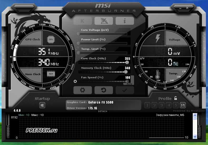
Task: Click the lightning bolt voltage icon
Action: pos(158,38)
